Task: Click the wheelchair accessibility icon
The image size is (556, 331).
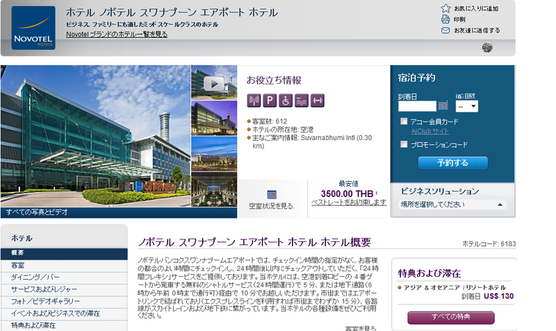Action: [286, 101]
